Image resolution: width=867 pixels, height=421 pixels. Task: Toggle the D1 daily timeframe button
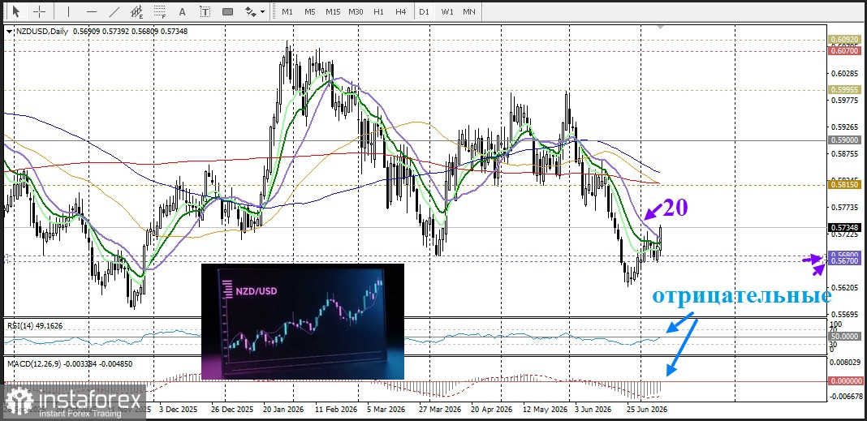pos(424,11)
